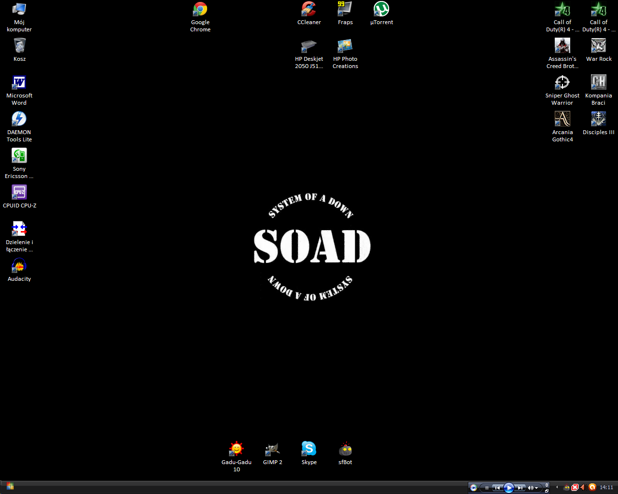Click the orange Avast tray icon
The height and width of the screenshot is (494, 618).
tap(592, 487)
